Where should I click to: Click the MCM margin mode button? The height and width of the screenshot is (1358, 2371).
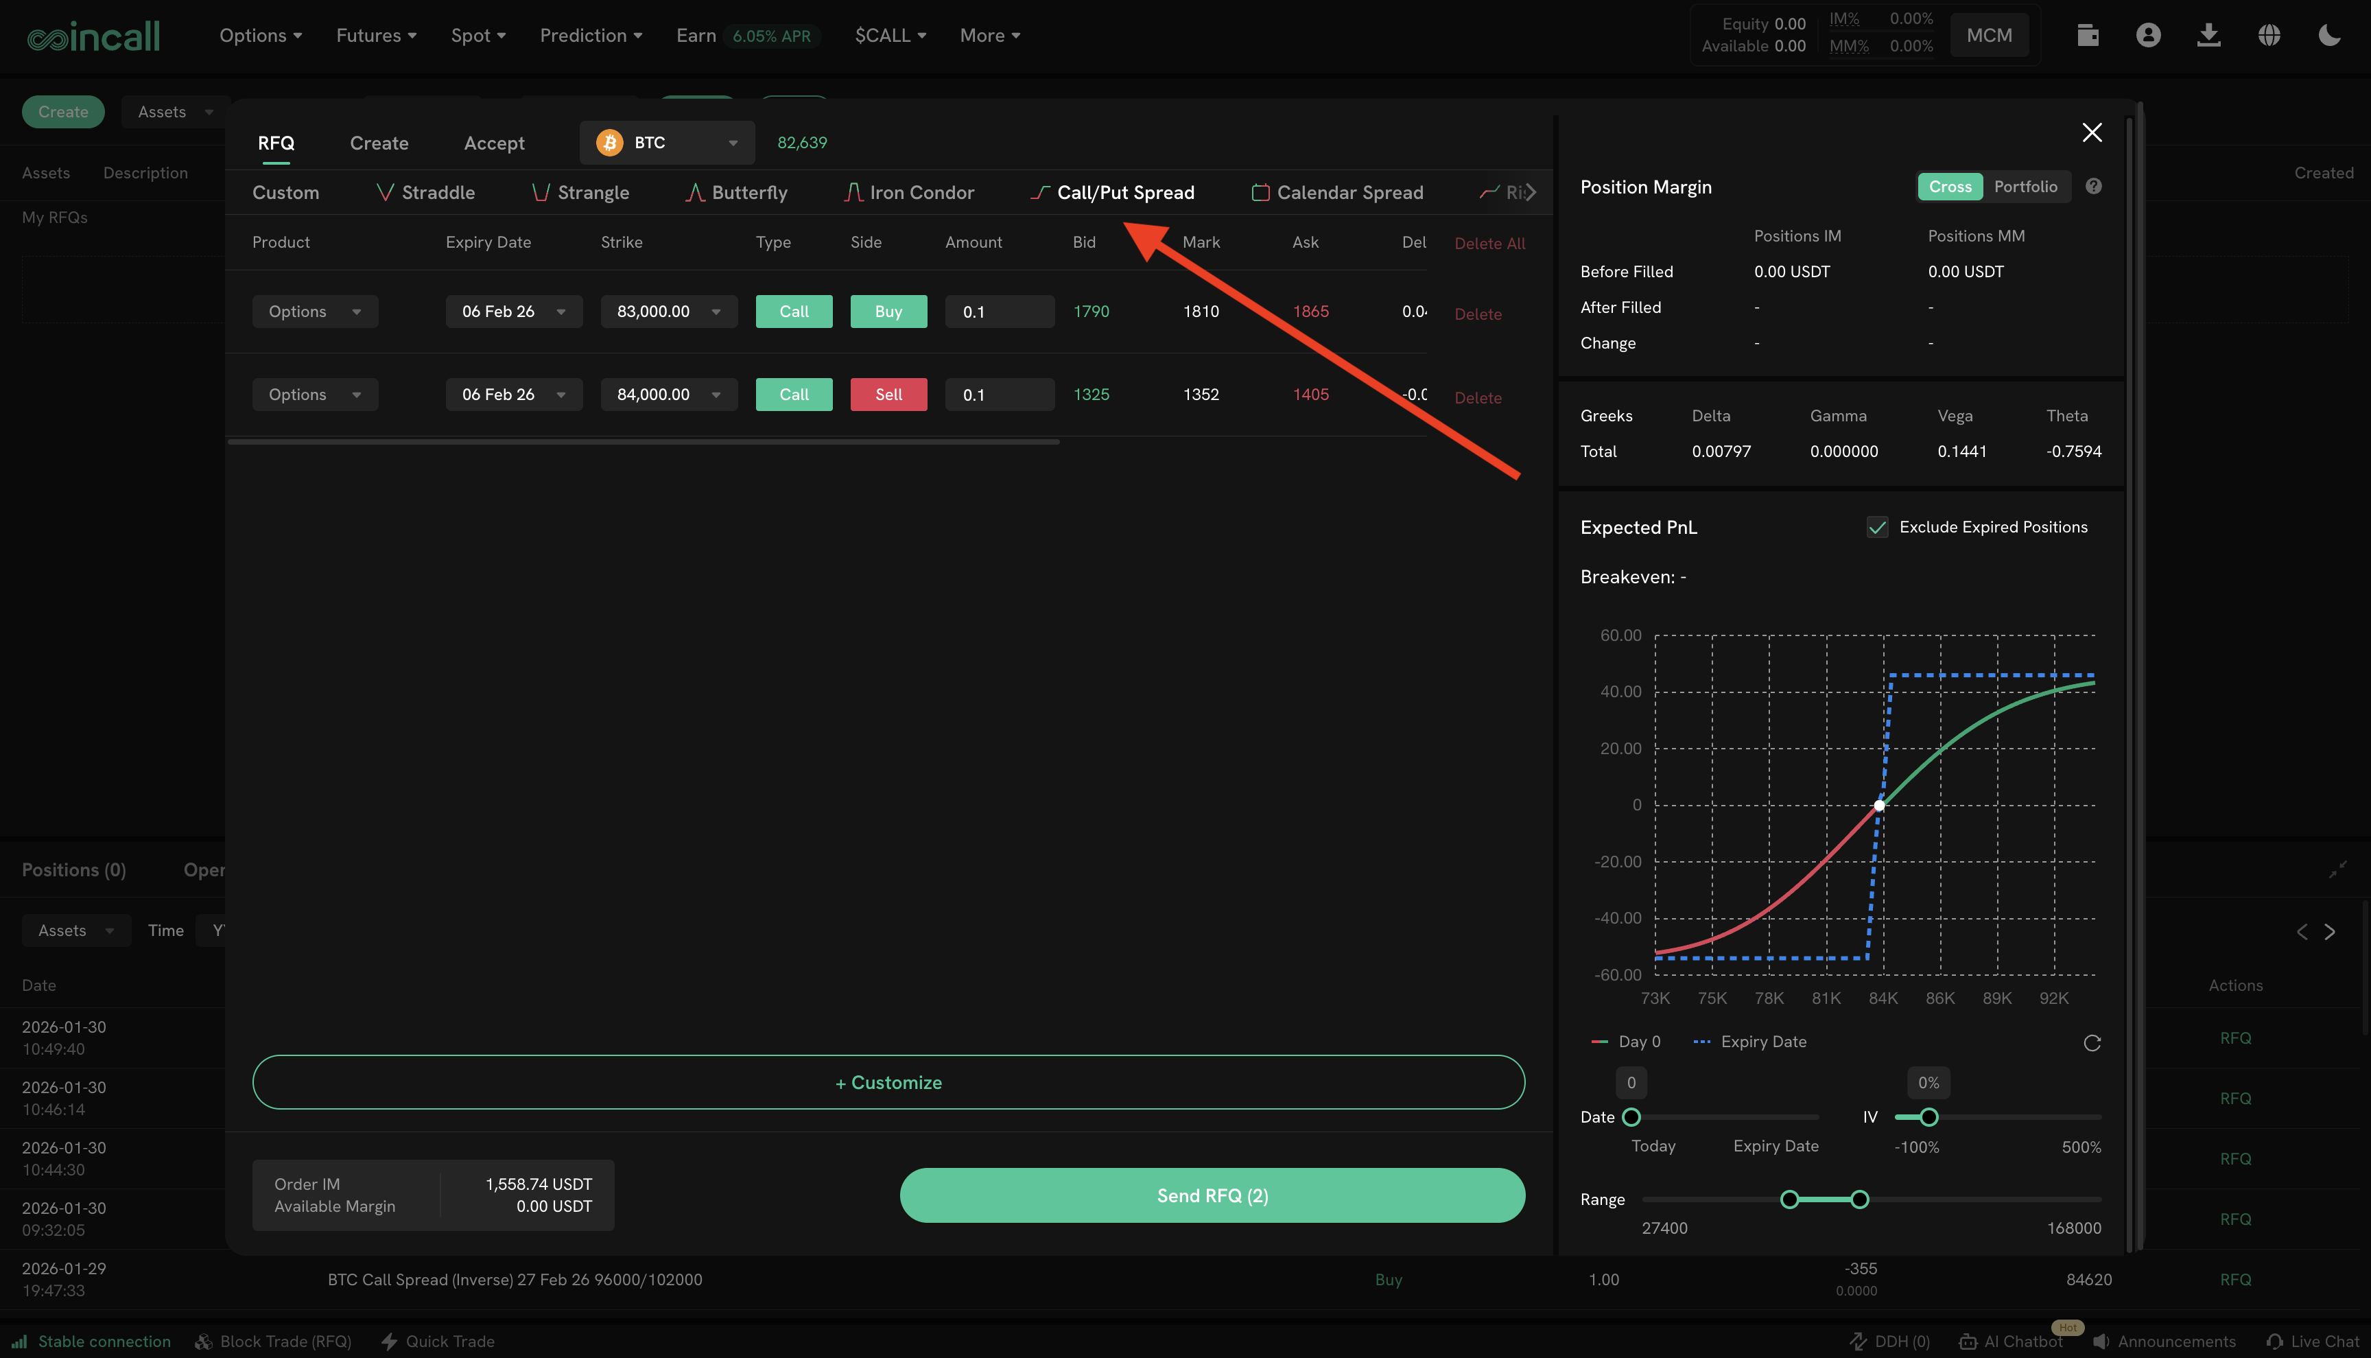pyautogui.click(x=1989, y=36)
